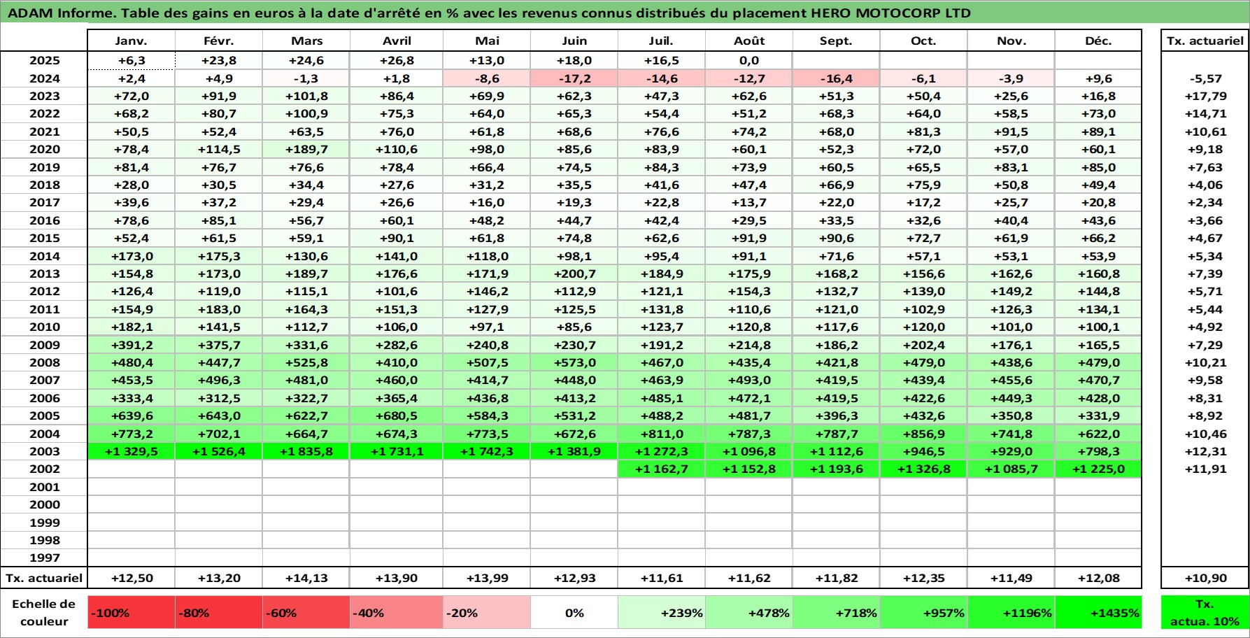Select the 2025 row label

(44, 61)
